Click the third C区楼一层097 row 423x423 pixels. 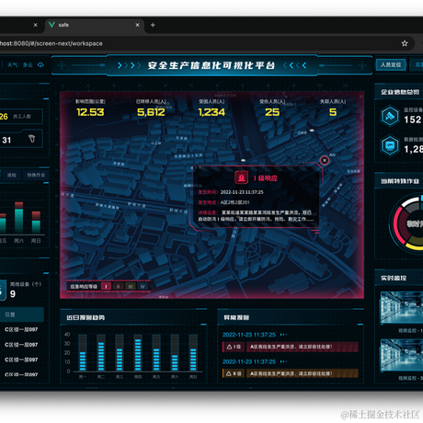[21, 360]
